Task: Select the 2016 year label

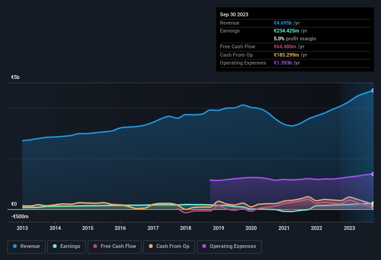Action: [120, 228]
